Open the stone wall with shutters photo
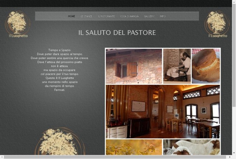 point(134,66)
